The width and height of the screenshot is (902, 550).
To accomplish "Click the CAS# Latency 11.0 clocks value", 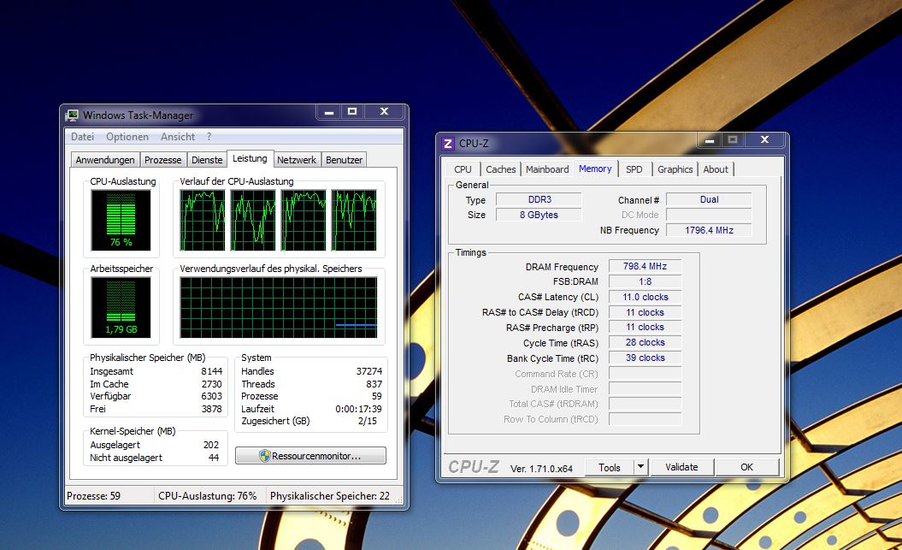I will (645, 297).
